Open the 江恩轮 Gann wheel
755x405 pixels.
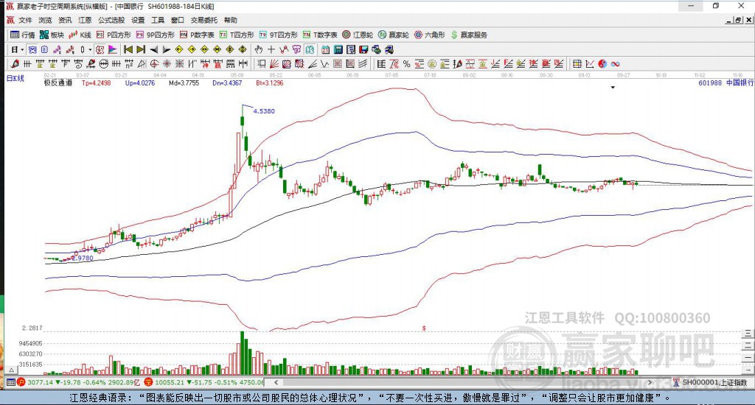(x=358, y=35)
